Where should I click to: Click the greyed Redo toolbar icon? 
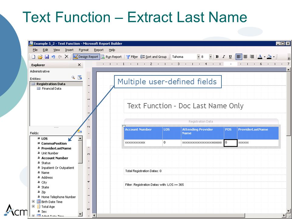(60, 57)
